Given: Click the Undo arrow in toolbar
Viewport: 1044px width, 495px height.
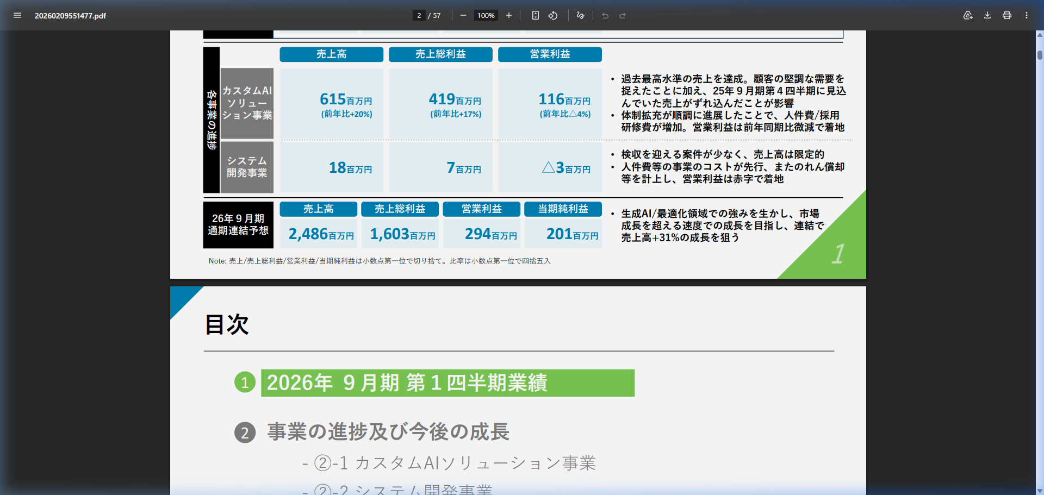Looking at the screenshot, I should coord(605,15).
